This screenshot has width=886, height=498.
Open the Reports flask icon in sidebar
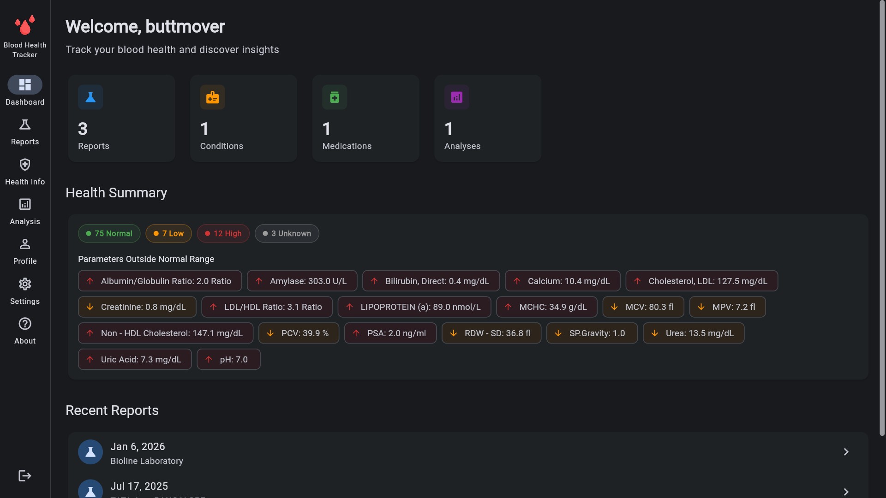tap(25, 125)
